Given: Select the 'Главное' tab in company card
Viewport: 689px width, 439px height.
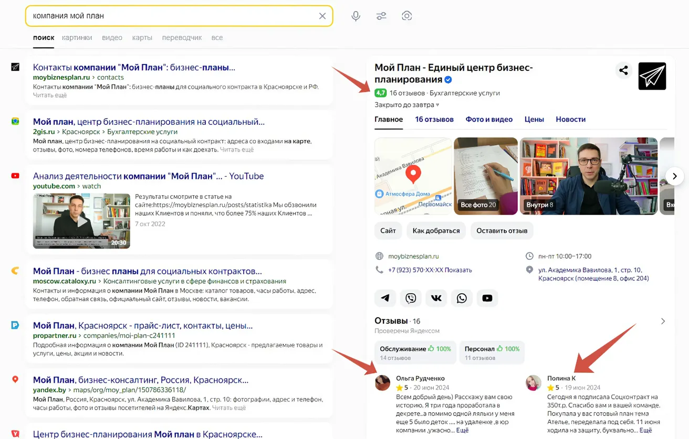Looking at the screenshot, I should click(x=389, y=119).
